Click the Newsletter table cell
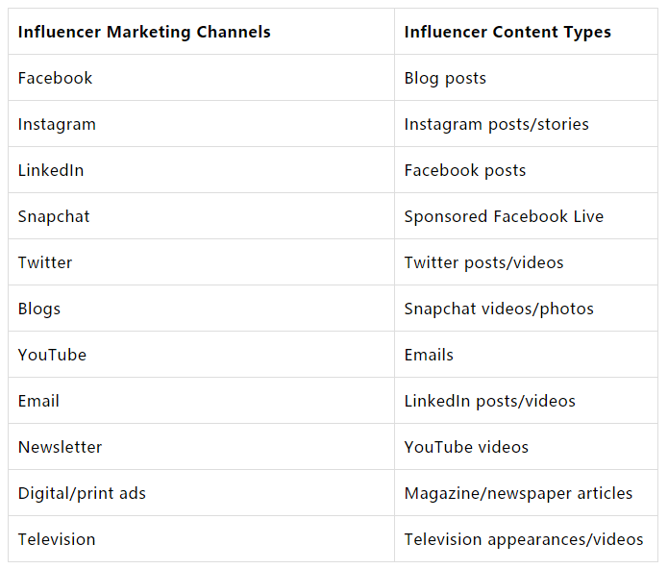Viewport: 668px width, 569px height. [x=201, y=447]
